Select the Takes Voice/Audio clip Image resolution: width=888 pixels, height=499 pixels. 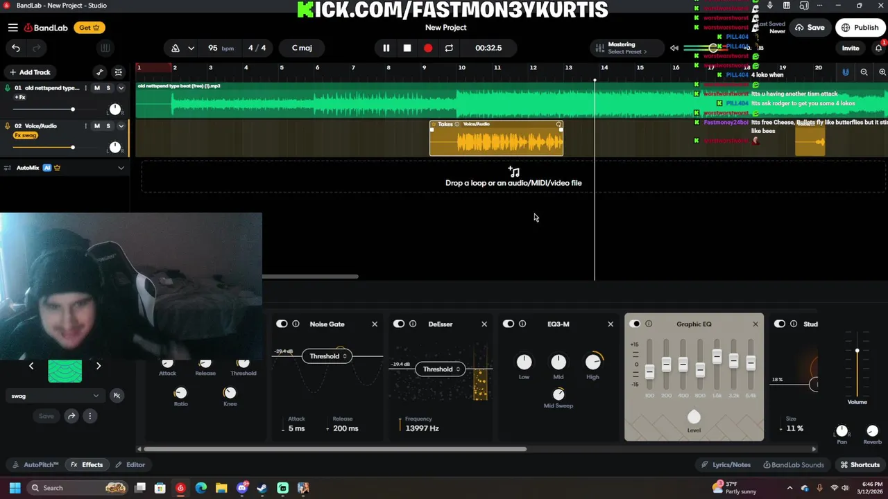[496, 138]
